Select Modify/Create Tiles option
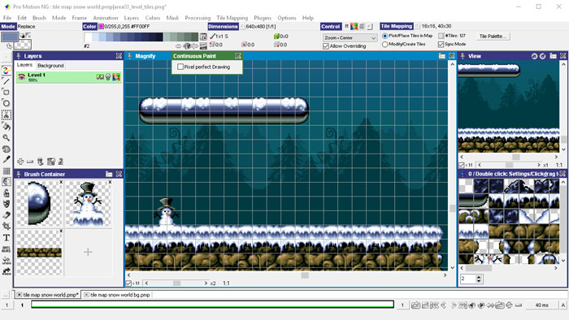 pyautogui.click(x=385, y=44)
